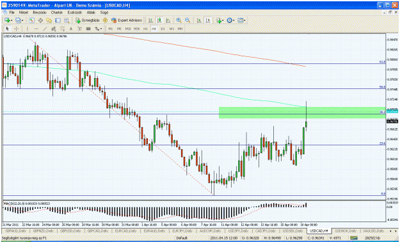Open the Beszúrás menu
The height and width of the screenshot is (242, 400).
coord(40,12)
